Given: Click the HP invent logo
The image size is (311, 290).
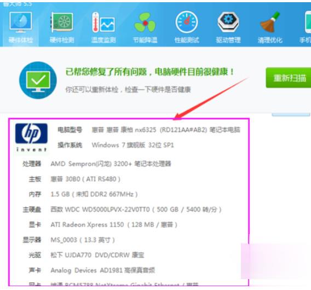Looking at the screenshot, I should click(31, 137).
